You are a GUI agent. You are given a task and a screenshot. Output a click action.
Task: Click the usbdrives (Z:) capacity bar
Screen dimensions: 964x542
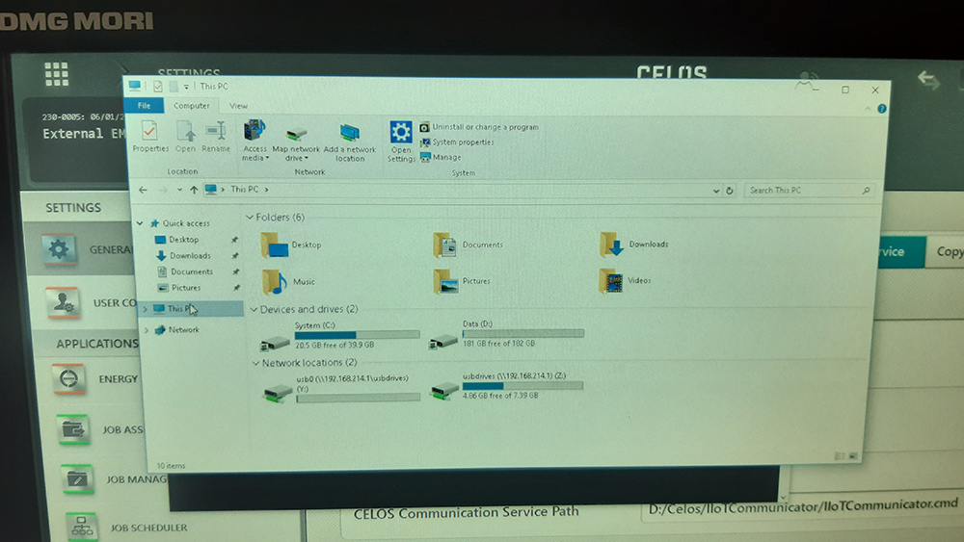(x=522, y=385)
